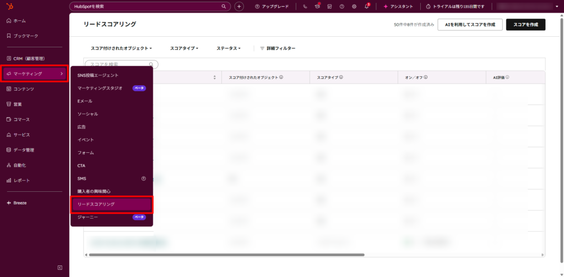Click トライアルは残り155日間です trial notice
This screenshot has height=277, width=564.
(x=455, y=7)
